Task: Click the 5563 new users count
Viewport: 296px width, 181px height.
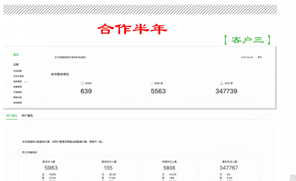Action: click(158, 91)
